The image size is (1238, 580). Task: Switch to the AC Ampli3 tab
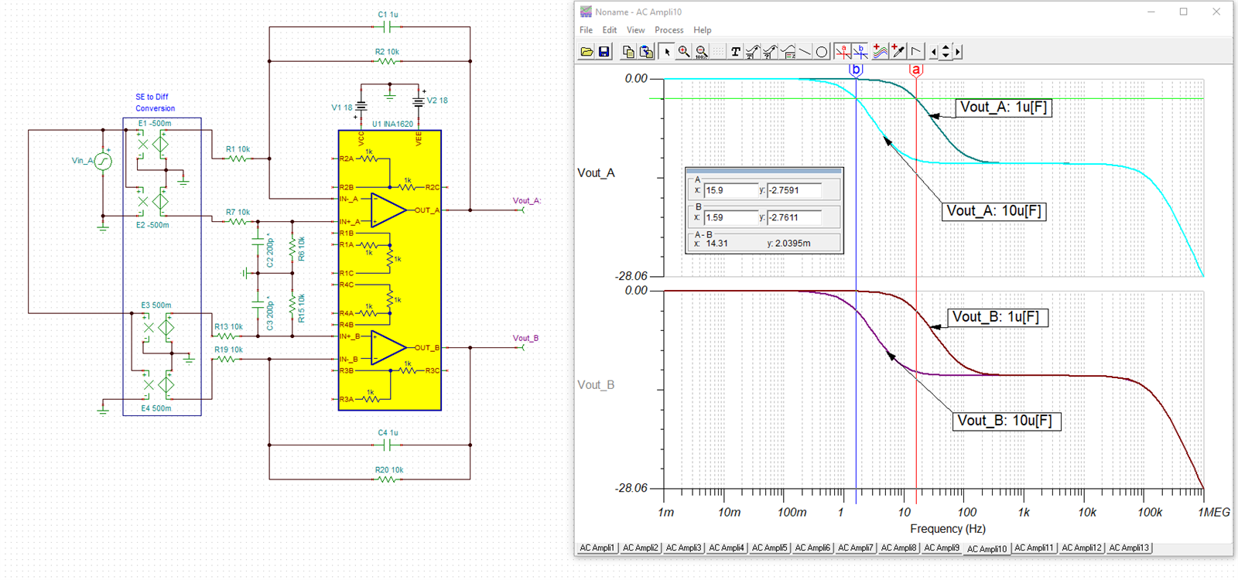pos(683,548)
